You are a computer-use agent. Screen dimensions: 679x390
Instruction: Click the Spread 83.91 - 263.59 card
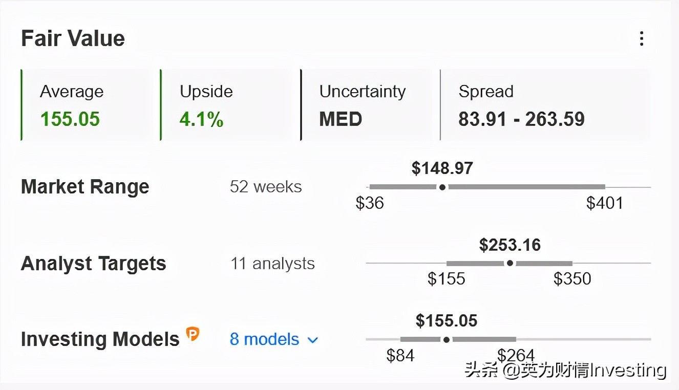point(545,105)
